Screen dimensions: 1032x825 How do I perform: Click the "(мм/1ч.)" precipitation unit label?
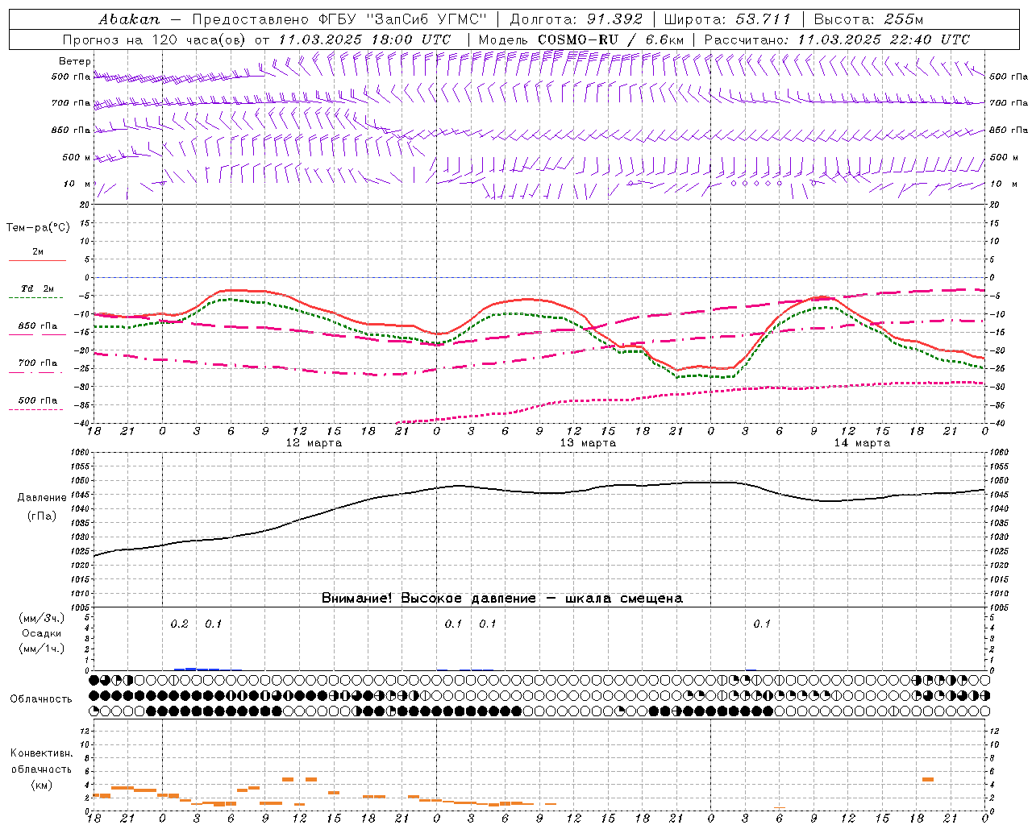41,649
